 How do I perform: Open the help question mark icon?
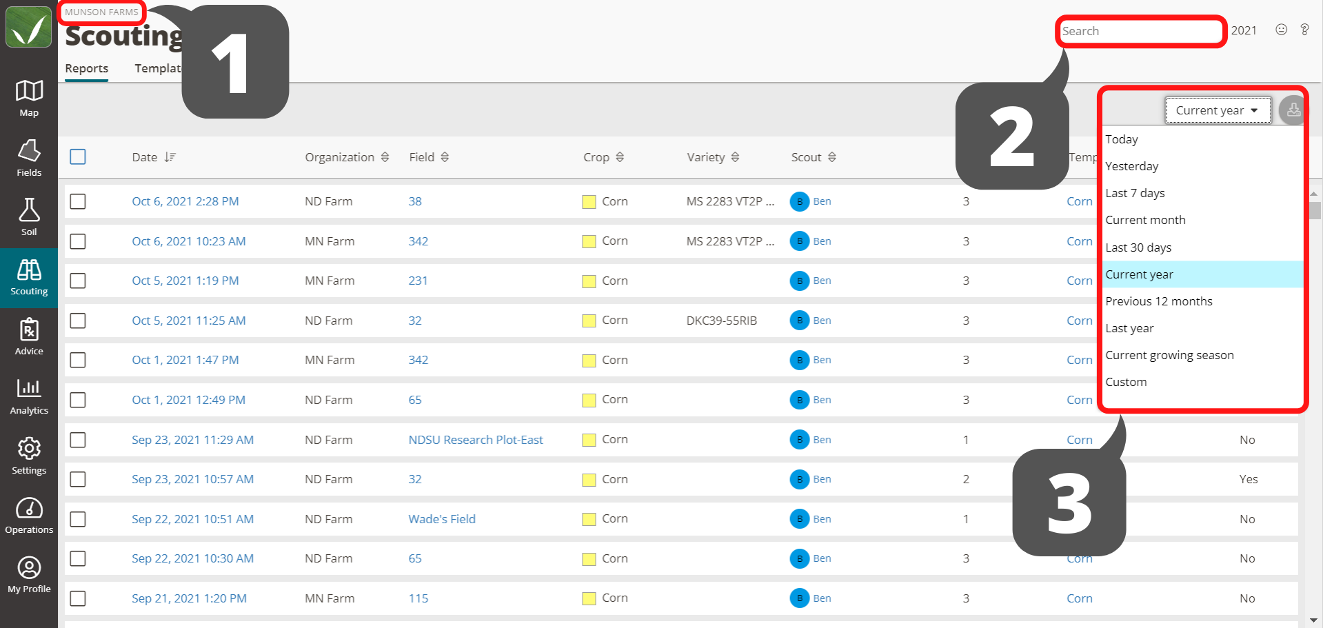[x=1304, y=30]
